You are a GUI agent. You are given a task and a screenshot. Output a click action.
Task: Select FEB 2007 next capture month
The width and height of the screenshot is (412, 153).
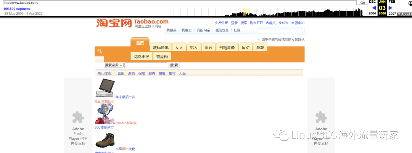coord(392,8)
